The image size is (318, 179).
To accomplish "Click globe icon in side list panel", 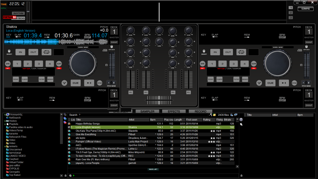I will coord(241,120).
